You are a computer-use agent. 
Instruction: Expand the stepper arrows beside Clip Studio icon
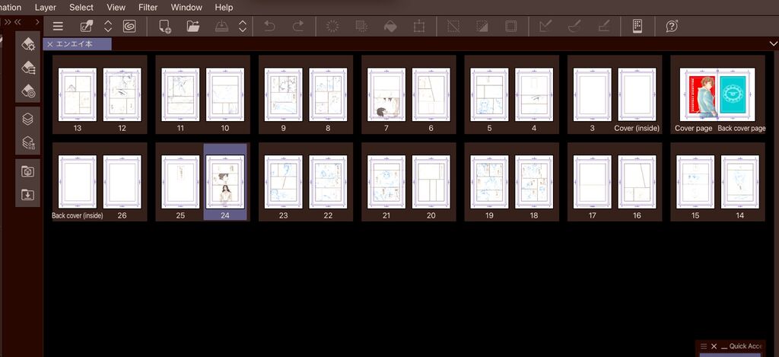coord(108,27)
